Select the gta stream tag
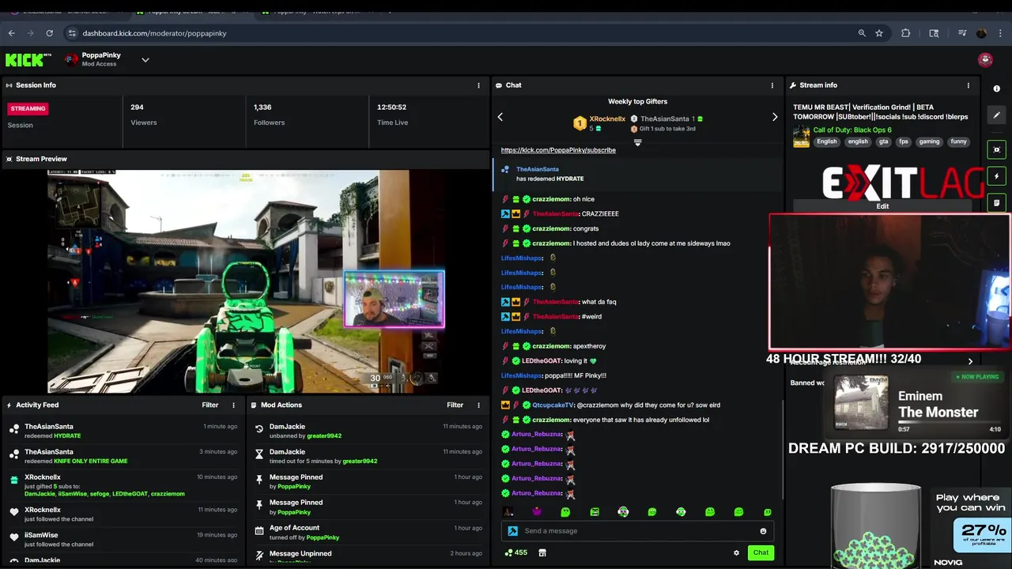Image resolution: width=1012 pixels, height=569 pixels. pyautogui.click(x=883, y=141)
